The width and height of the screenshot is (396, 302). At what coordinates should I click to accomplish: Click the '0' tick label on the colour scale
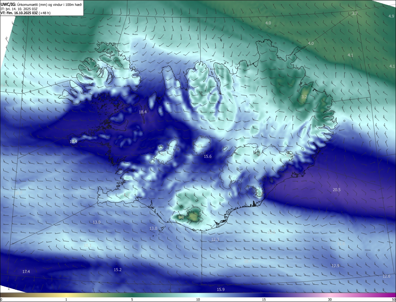(1, 300)
